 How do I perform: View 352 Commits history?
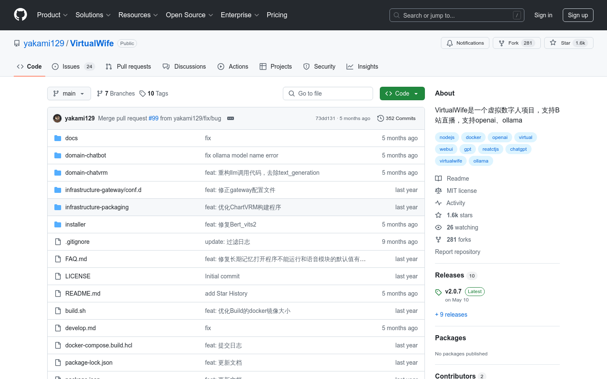pos(396,118)
